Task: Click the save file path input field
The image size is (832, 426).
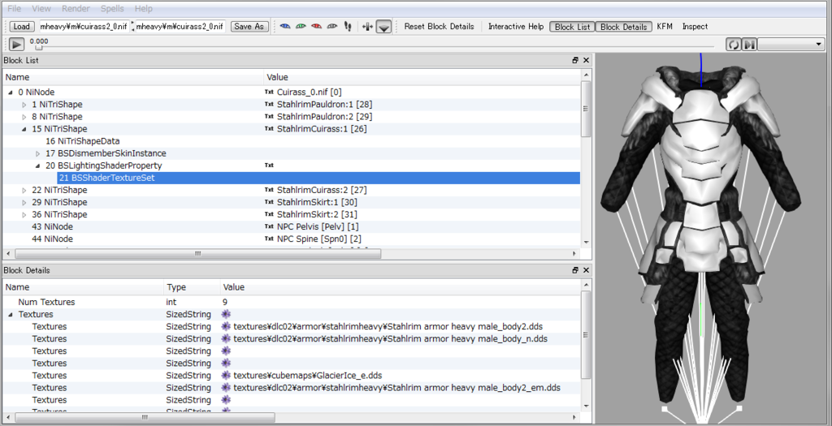Action: tap(180, 27)
